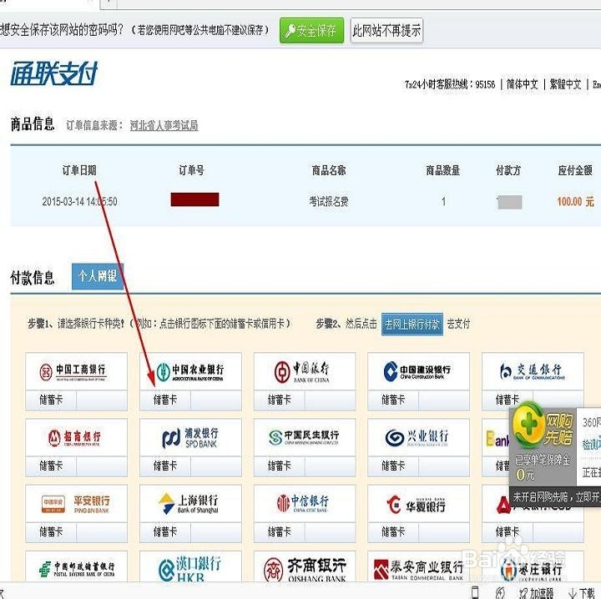Choose the 兴业银行 logo
The height and width of the screenshot is (599, 601).
tap(418, 437)
